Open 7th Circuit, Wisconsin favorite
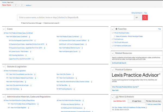Screen dimensions: 163x112 121,42
